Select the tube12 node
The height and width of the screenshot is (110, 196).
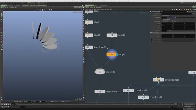[112, 35]
